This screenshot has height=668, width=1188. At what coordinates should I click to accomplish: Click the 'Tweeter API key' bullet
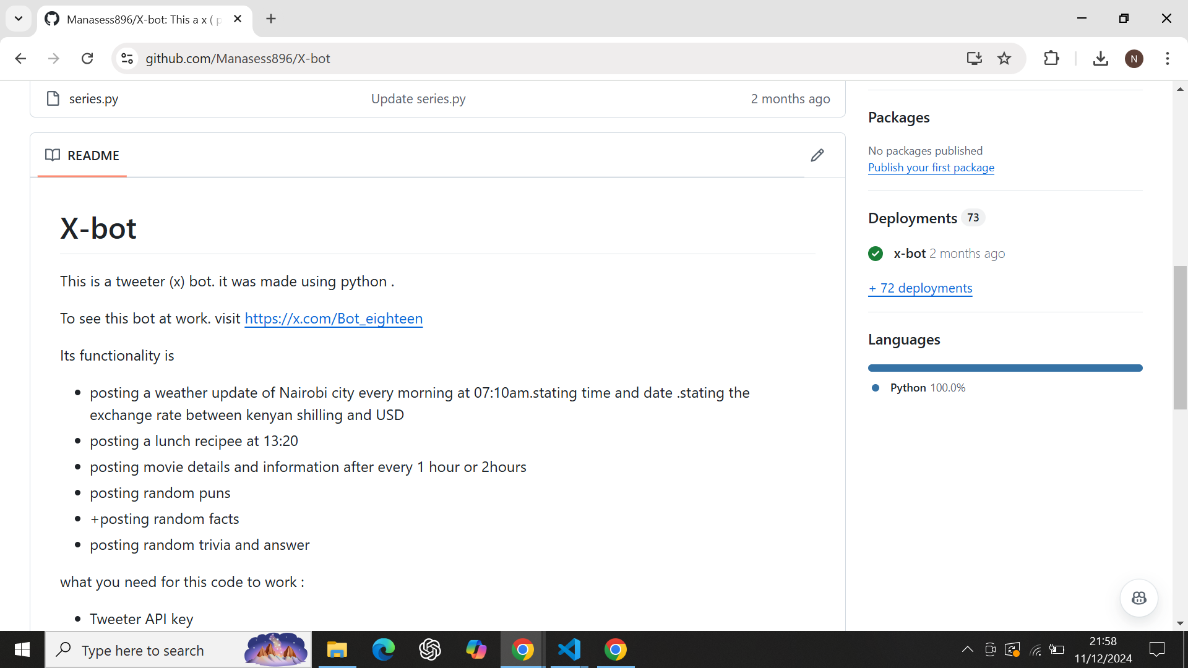tap(141, 619)
